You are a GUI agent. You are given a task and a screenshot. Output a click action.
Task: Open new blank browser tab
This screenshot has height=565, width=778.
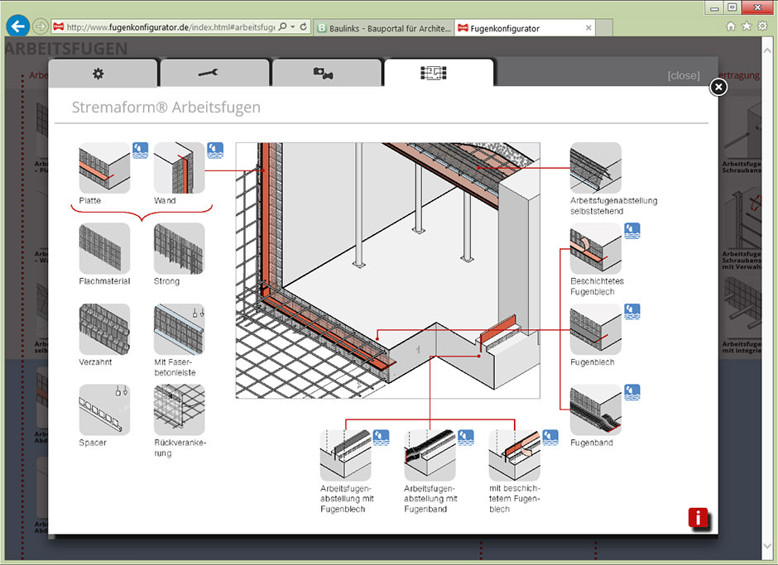603,28
